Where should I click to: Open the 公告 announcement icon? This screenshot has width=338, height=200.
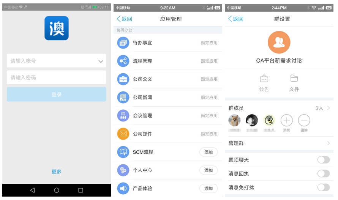point(264,79)
